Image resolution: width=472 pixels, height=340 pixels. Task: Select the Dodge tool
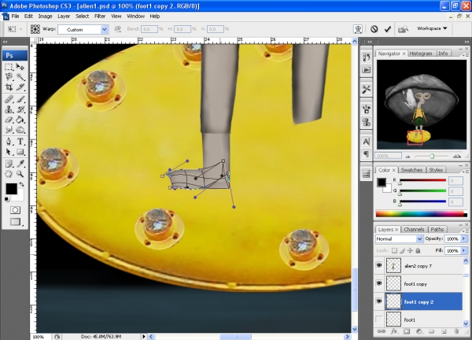tap(20, 130)
